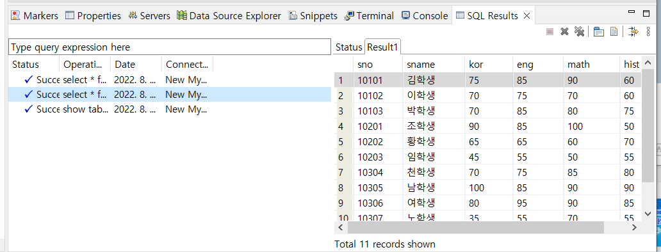
Task: Select the Result1 sub-tab
Action: (382, 47)
